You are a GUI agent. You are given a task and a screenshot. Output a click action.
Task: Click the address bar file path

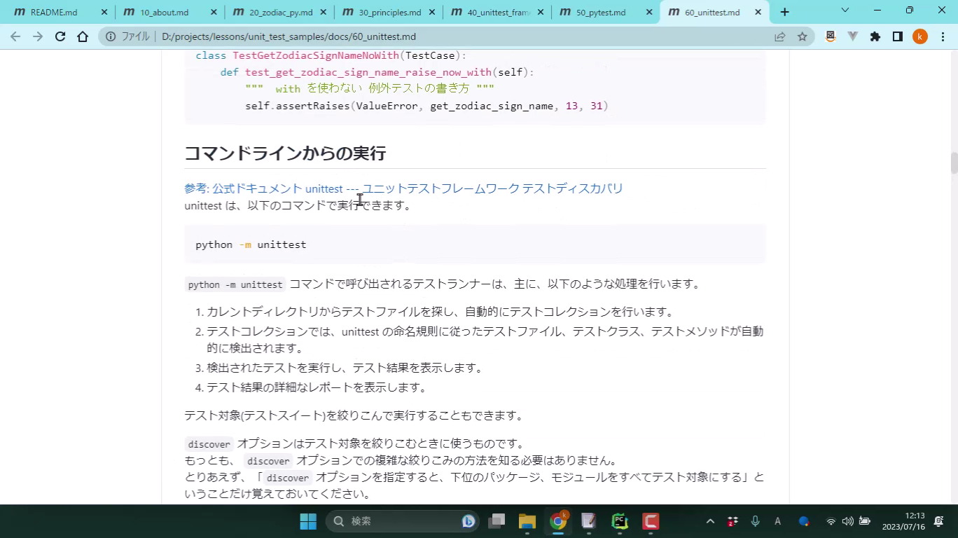coord(289,37)
